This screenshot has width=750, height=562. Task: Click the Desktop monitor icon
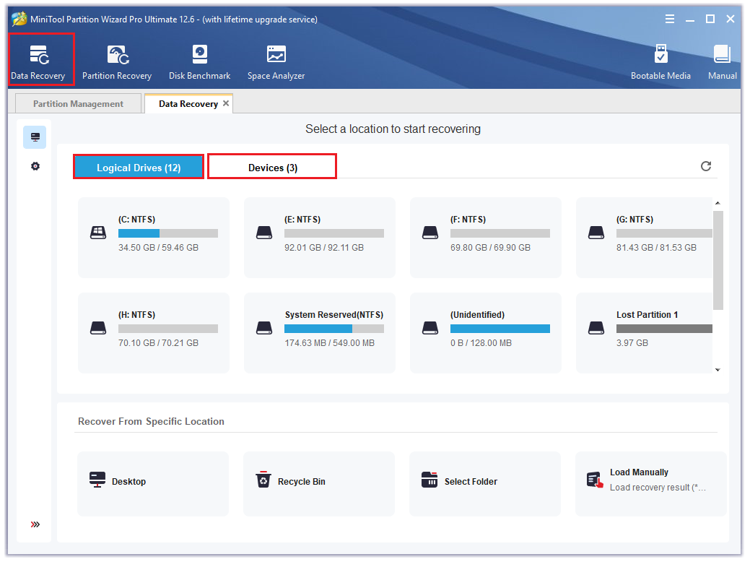[97, 480]
